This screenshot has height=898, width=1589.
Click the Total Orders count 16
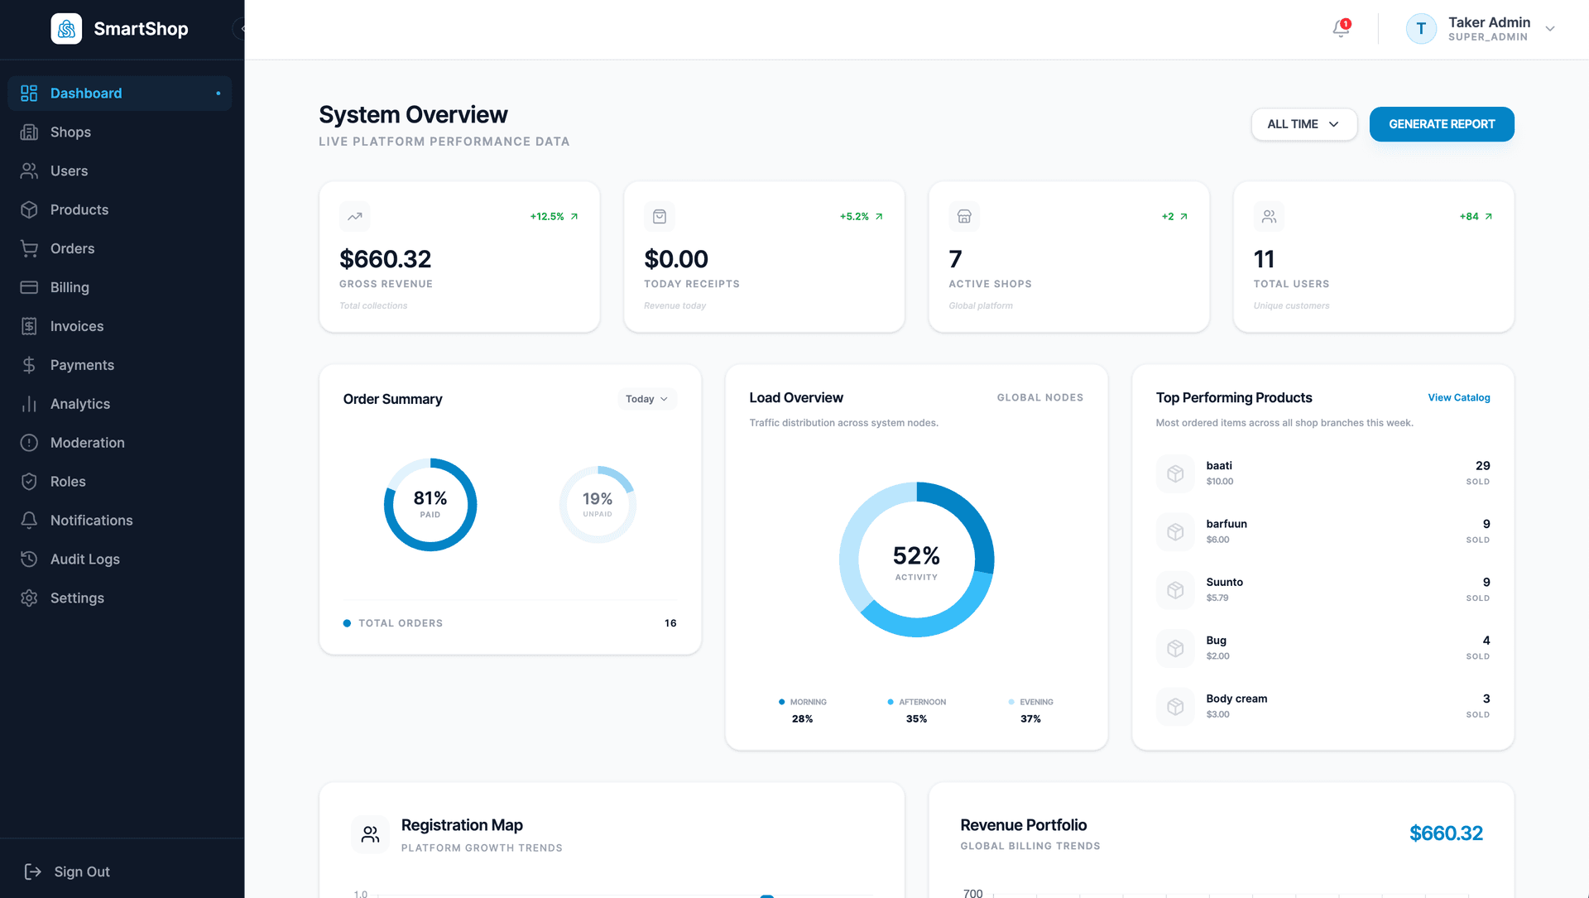click(x=670, y=623)
